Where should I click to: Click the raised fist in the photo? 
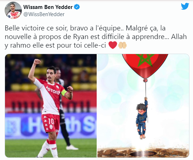pos(37,62)
